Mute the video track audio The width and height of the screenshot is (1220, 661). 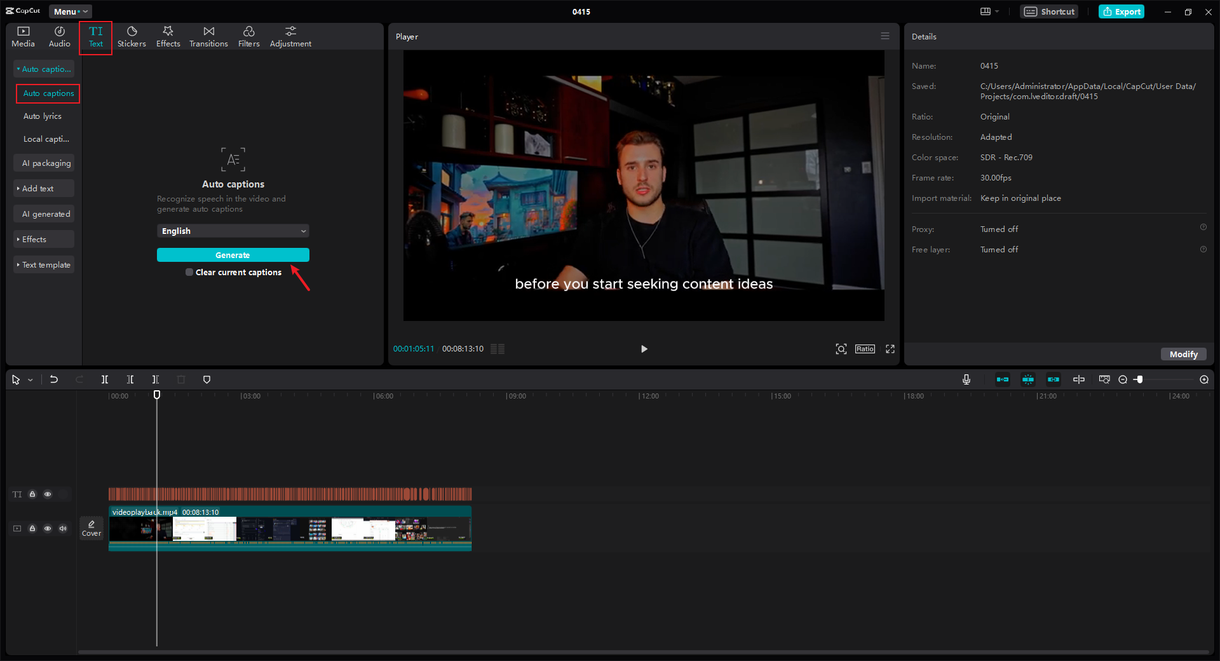(63, 528)
